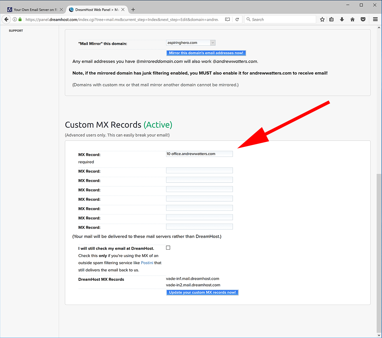Click the DreamHost MX Records label

pyautogui.click(x=101, y=279)
